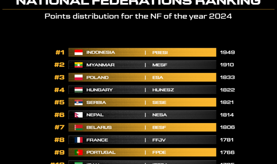Screen dimensions: 277x164
Task: Select the MESF federation label
Action: click(160, 65)
